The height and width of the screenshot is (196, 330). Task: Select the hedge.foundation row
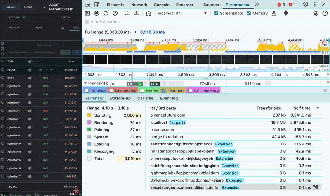(x=235, y=137)
